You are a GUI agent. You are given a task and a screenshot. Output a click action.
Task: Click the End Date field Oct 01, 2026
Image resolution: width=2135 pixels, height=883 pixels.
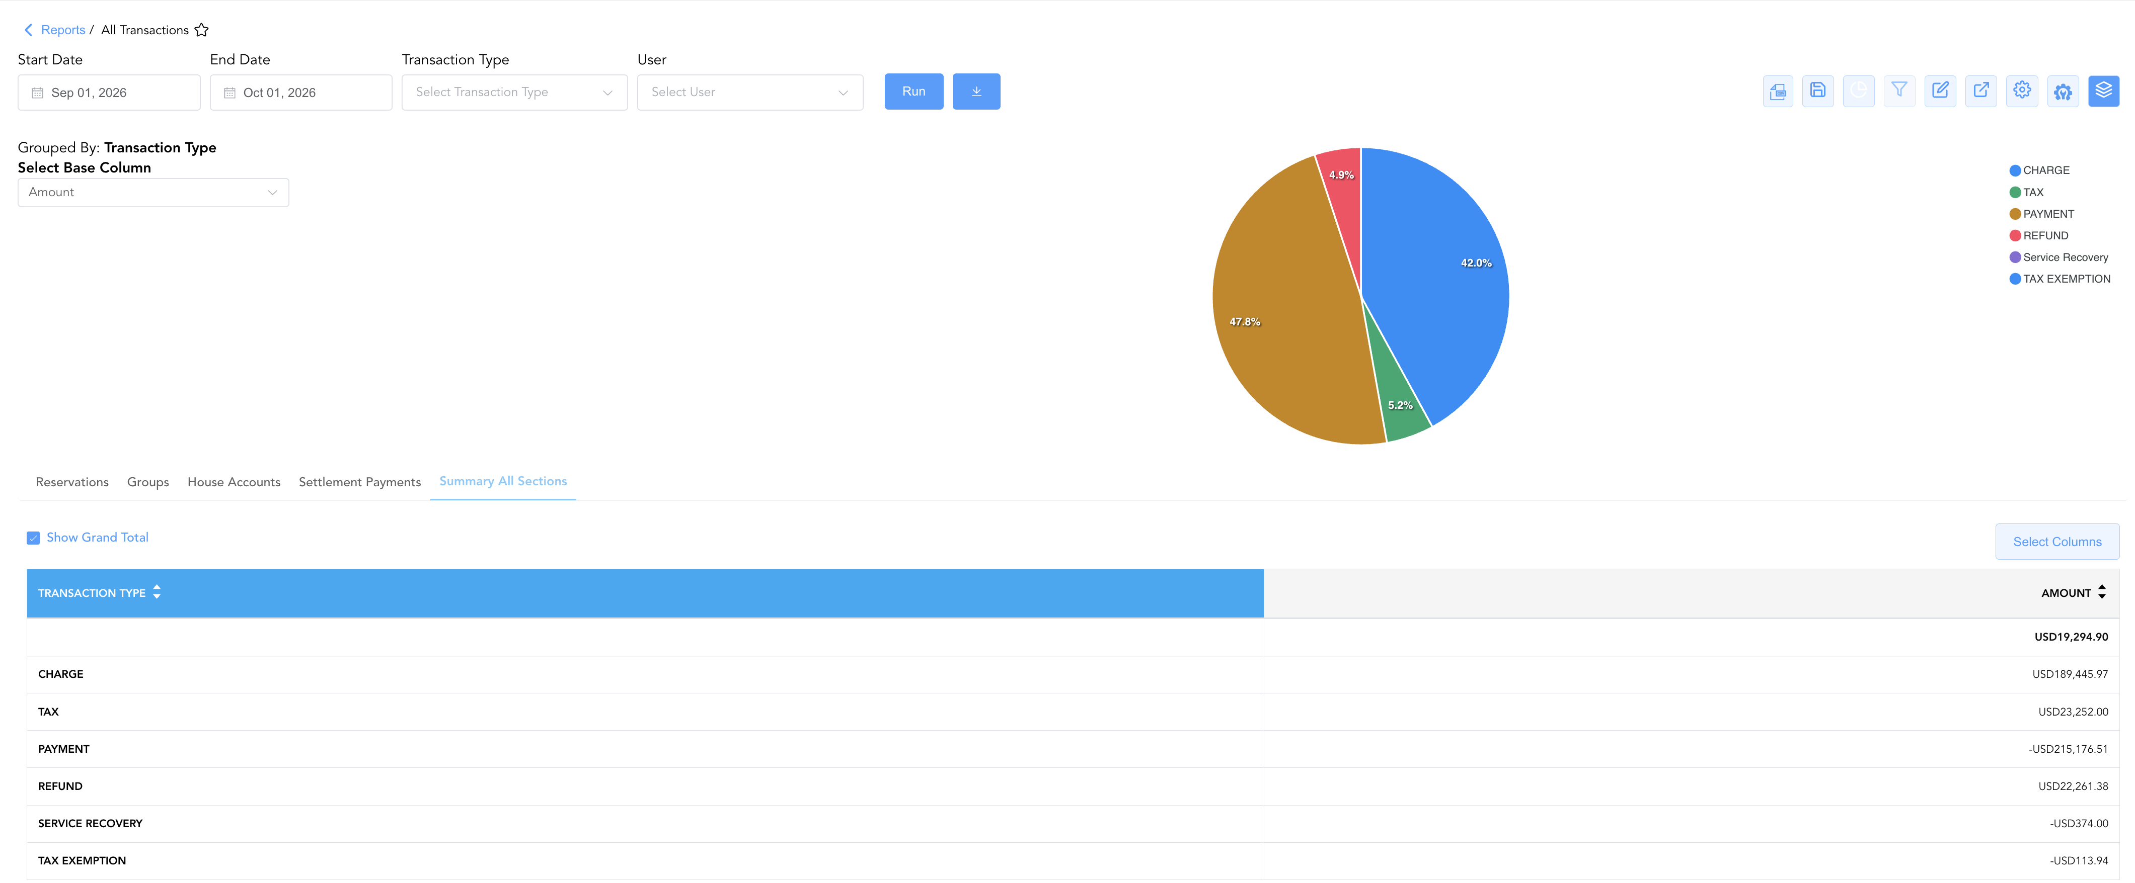[301, 93]
